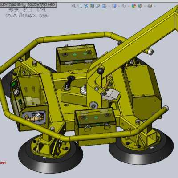Select the Zoom to Area tool
Image resolution: width=178 pixels, height=178 pixels.
coord(80,6)
